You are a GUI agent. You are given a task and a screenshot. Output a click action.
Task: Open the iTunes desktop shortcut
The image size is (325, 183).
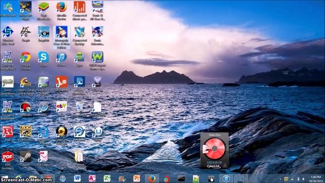[x=61, y=59]
